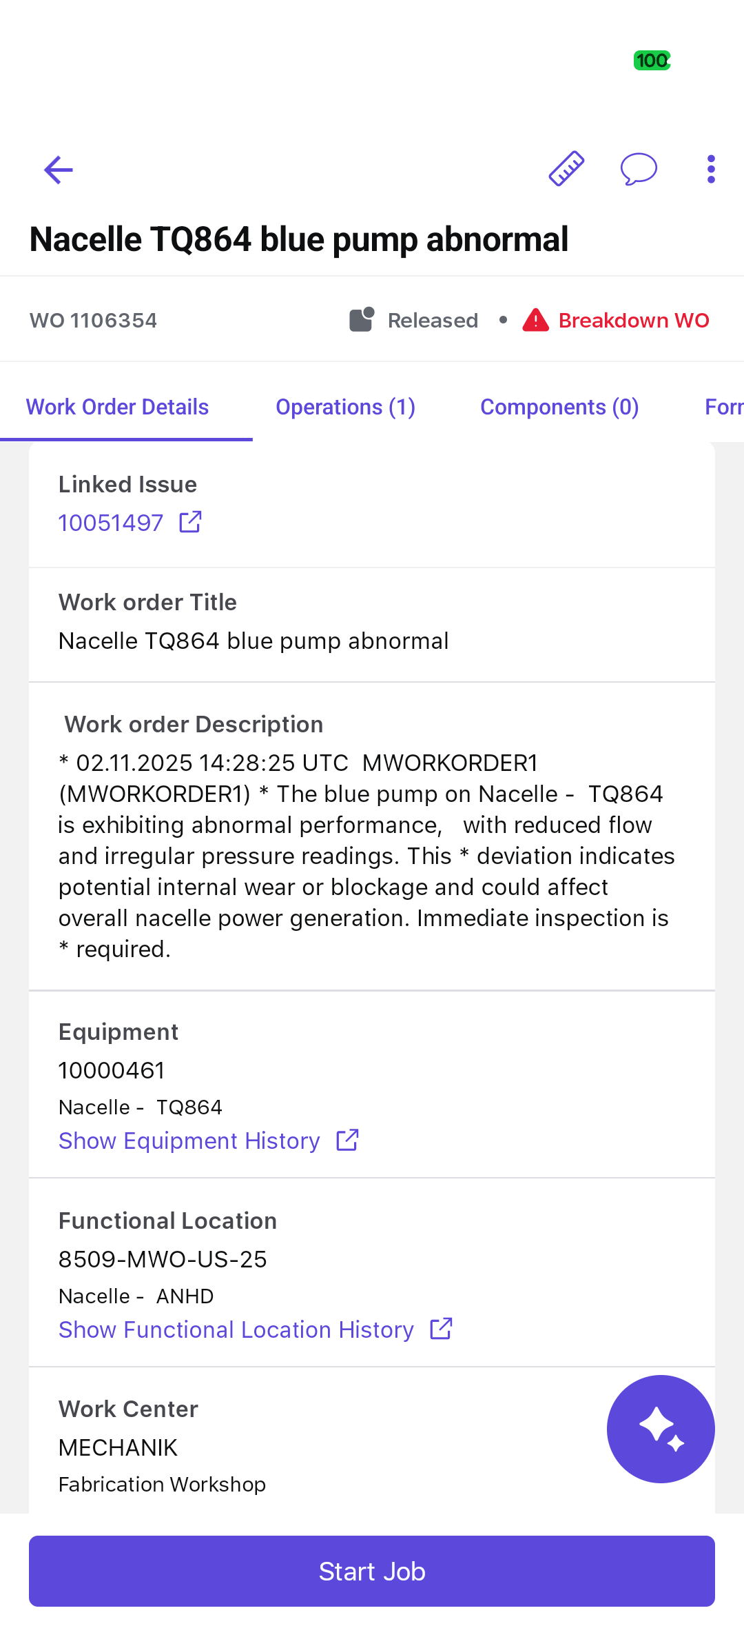
Task: Open Show Equipment History link
Action: [189, 1141]
